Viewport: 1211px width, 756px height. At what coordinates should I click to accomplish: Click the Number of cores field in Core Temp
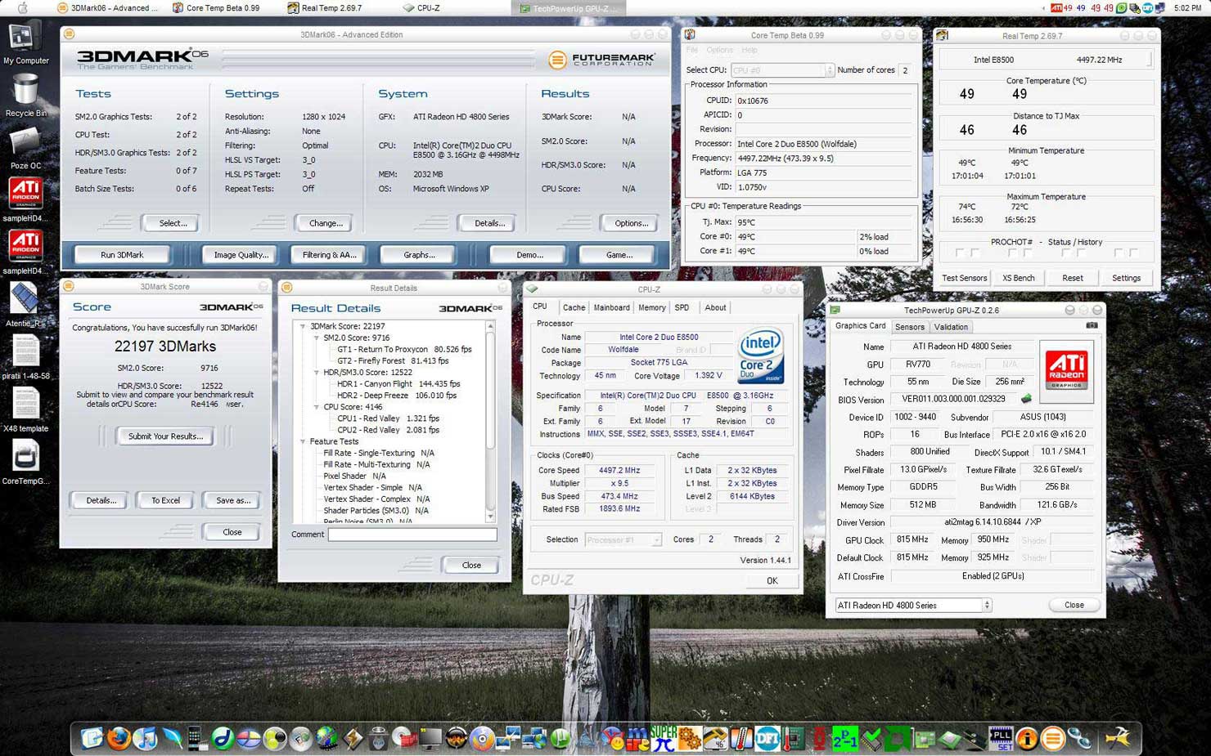907,70
